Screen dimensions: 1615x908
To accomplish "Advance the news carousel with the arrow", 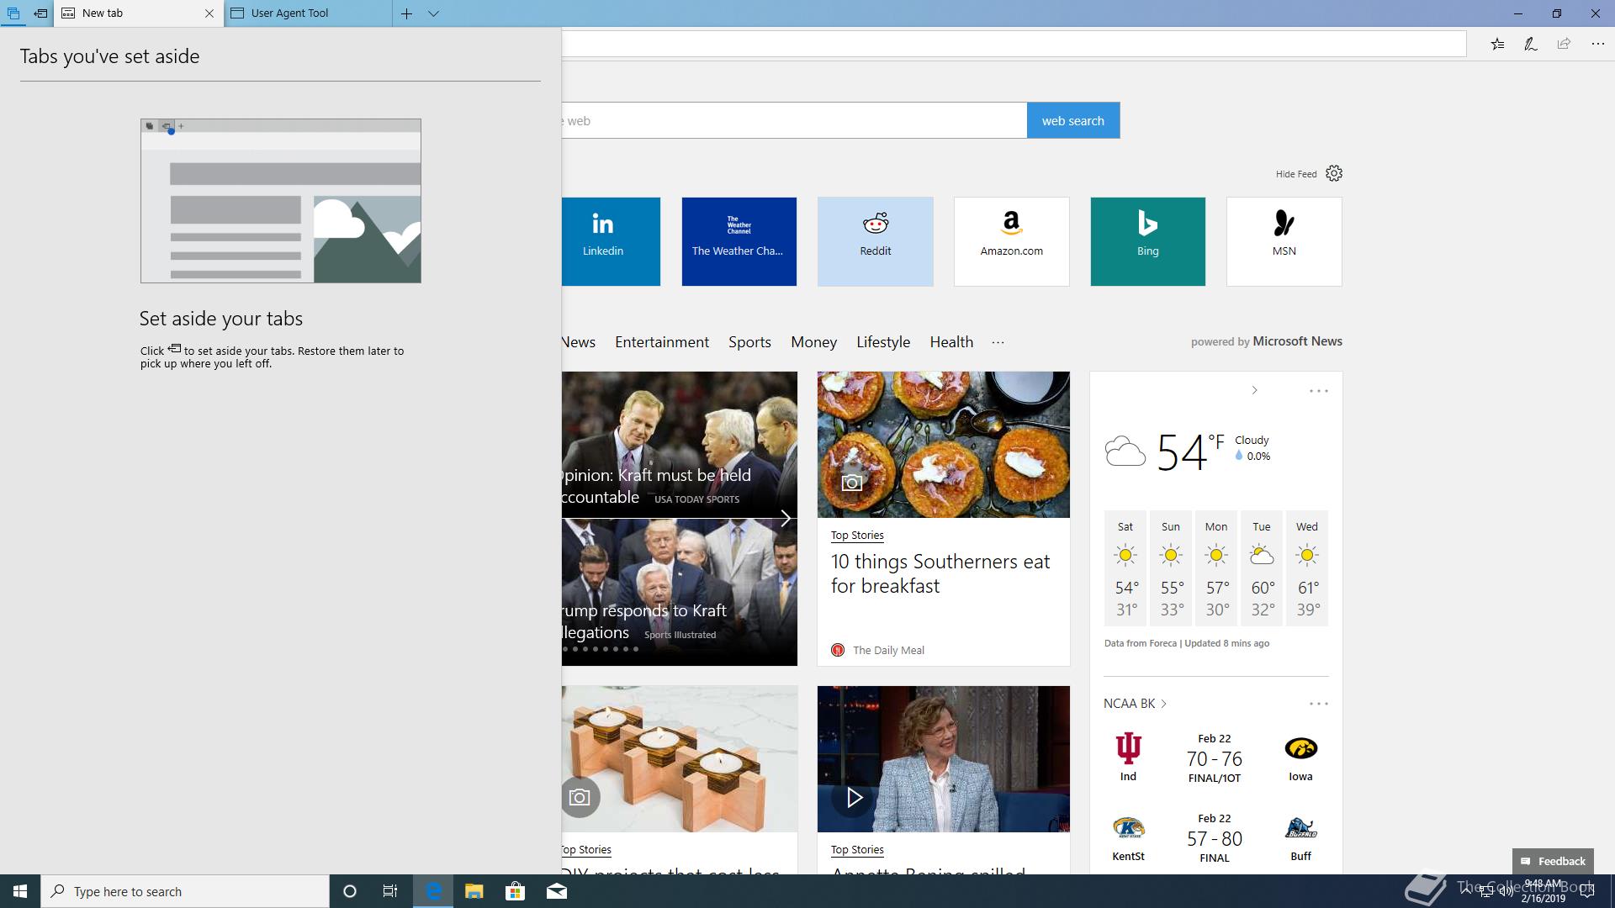I will click(785, 518).
